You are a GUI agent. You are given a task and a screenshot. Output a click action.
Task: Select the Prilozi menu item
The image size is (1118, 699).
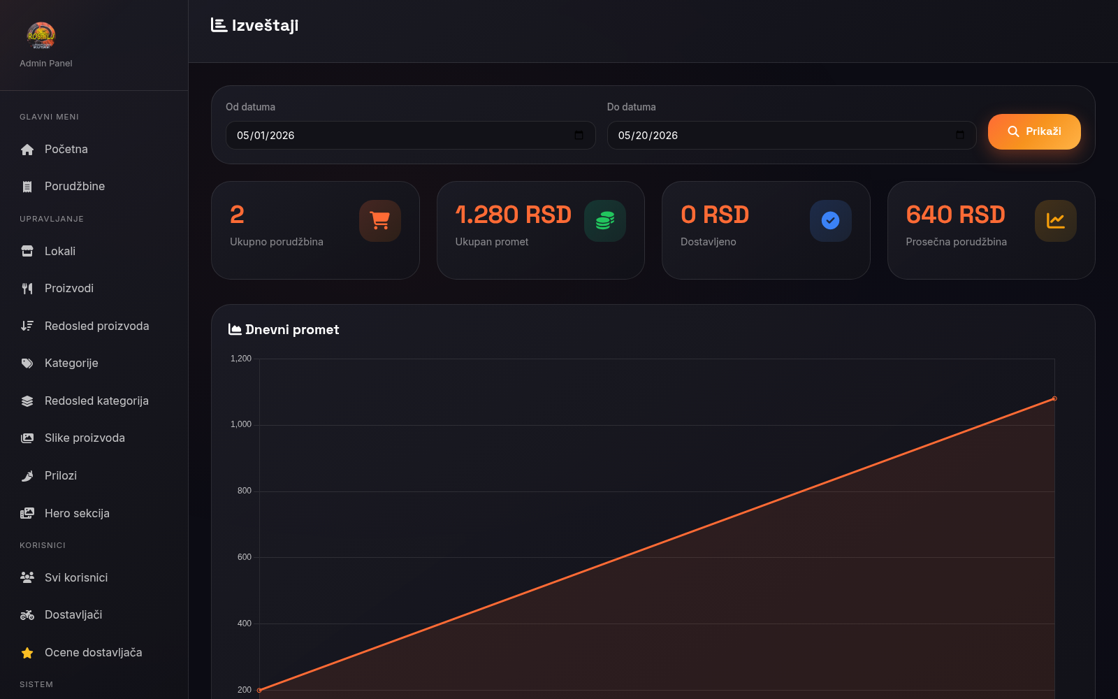[x=94, y=476]
